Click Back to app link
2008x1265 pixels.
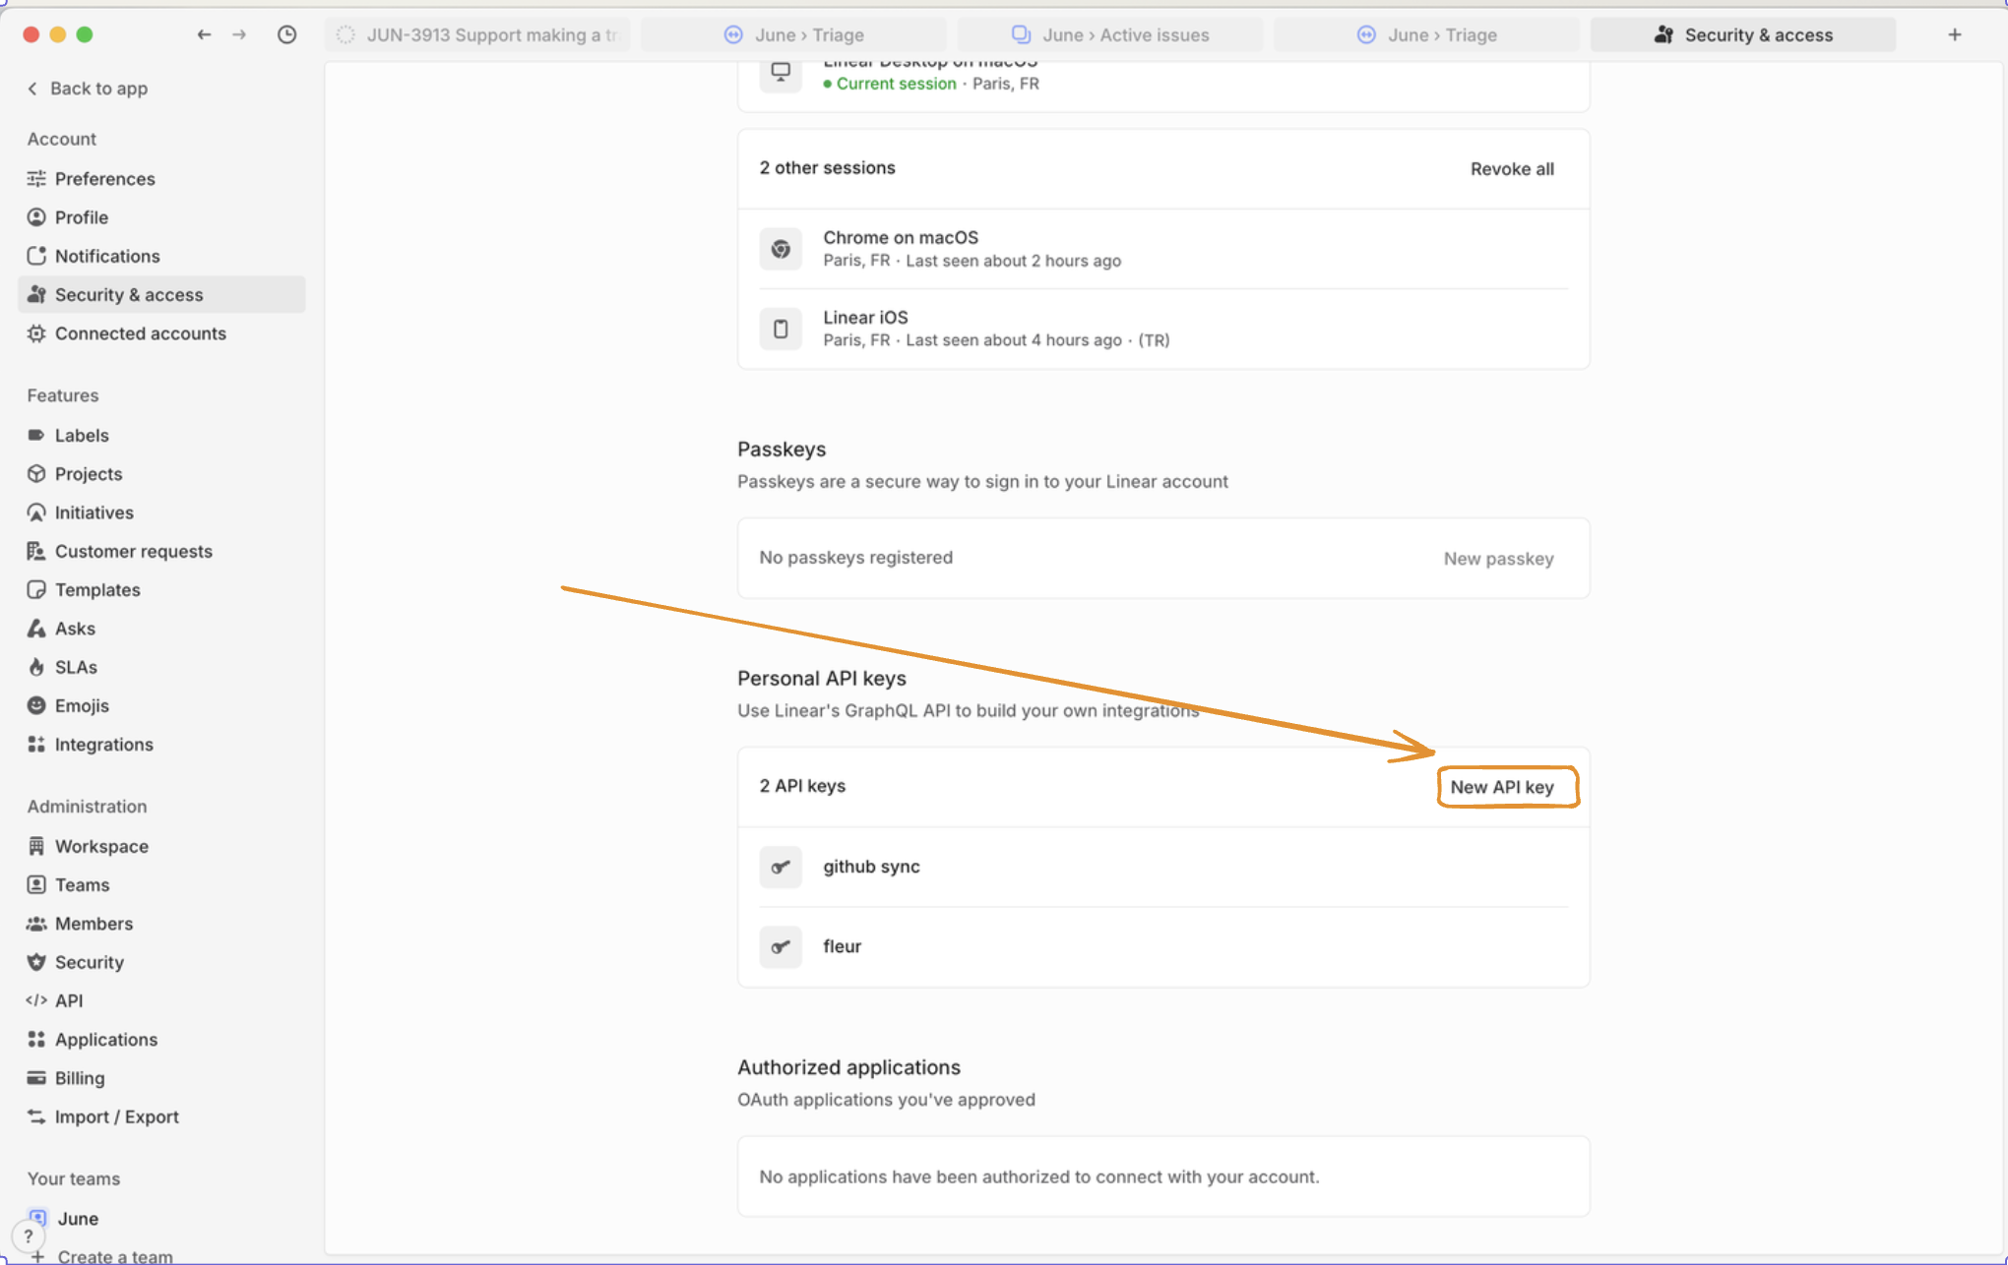(87, 88)
